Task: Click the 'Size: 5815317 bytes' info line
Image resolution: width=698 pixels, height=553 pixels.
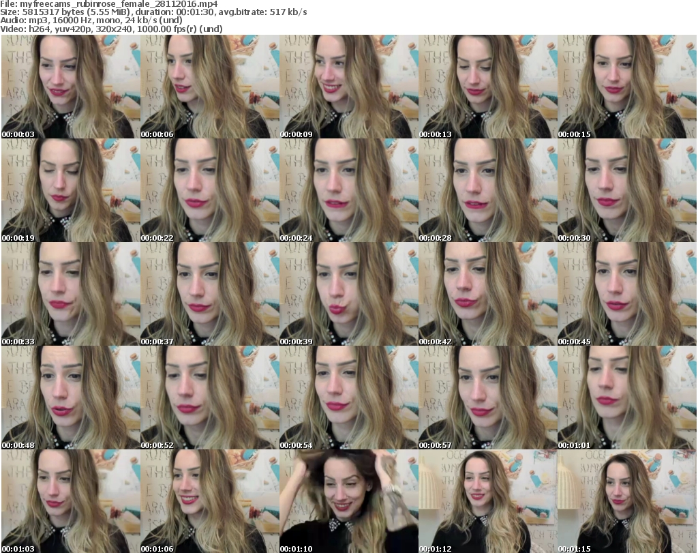Action: pyautogui.click(x=153, y=12)
